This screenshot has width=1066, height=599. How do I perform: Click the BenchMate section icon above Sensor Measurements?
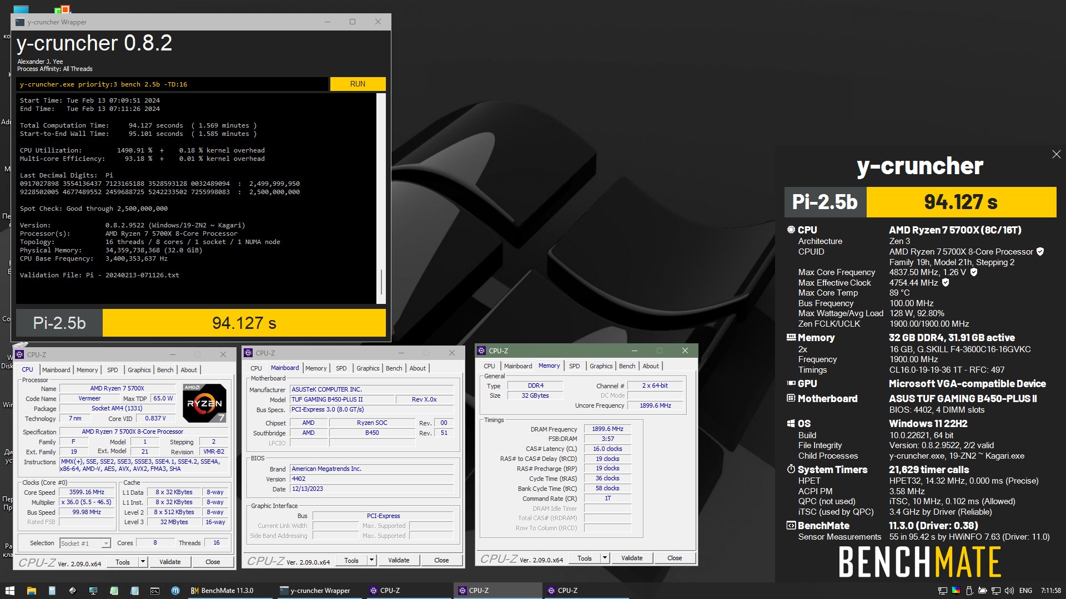791,525
